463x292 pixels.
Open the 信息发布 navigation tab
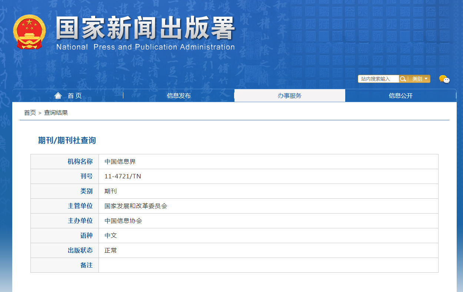pos(179,96)
